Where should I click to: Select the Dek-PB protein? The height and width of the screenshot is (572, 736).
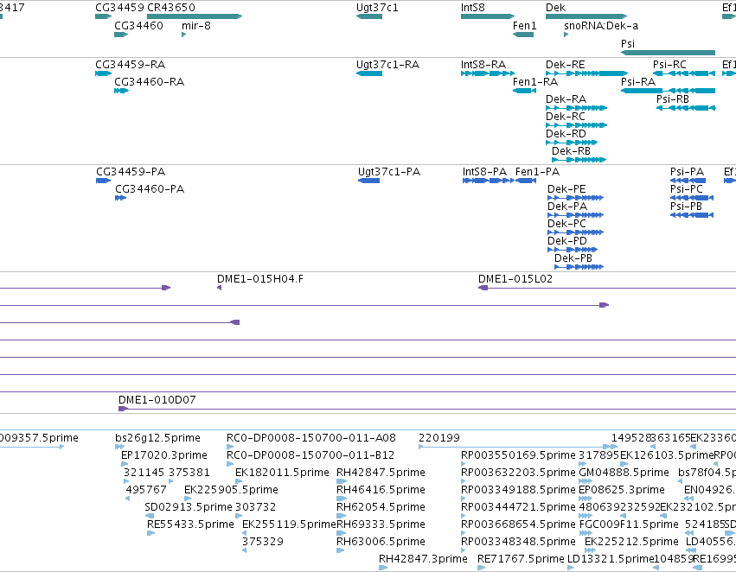(579, 267)
